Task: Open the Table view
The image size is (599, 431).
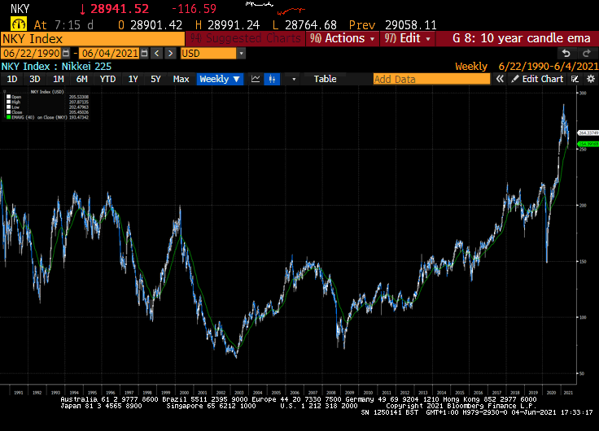Action: click(x=325, y=79)
